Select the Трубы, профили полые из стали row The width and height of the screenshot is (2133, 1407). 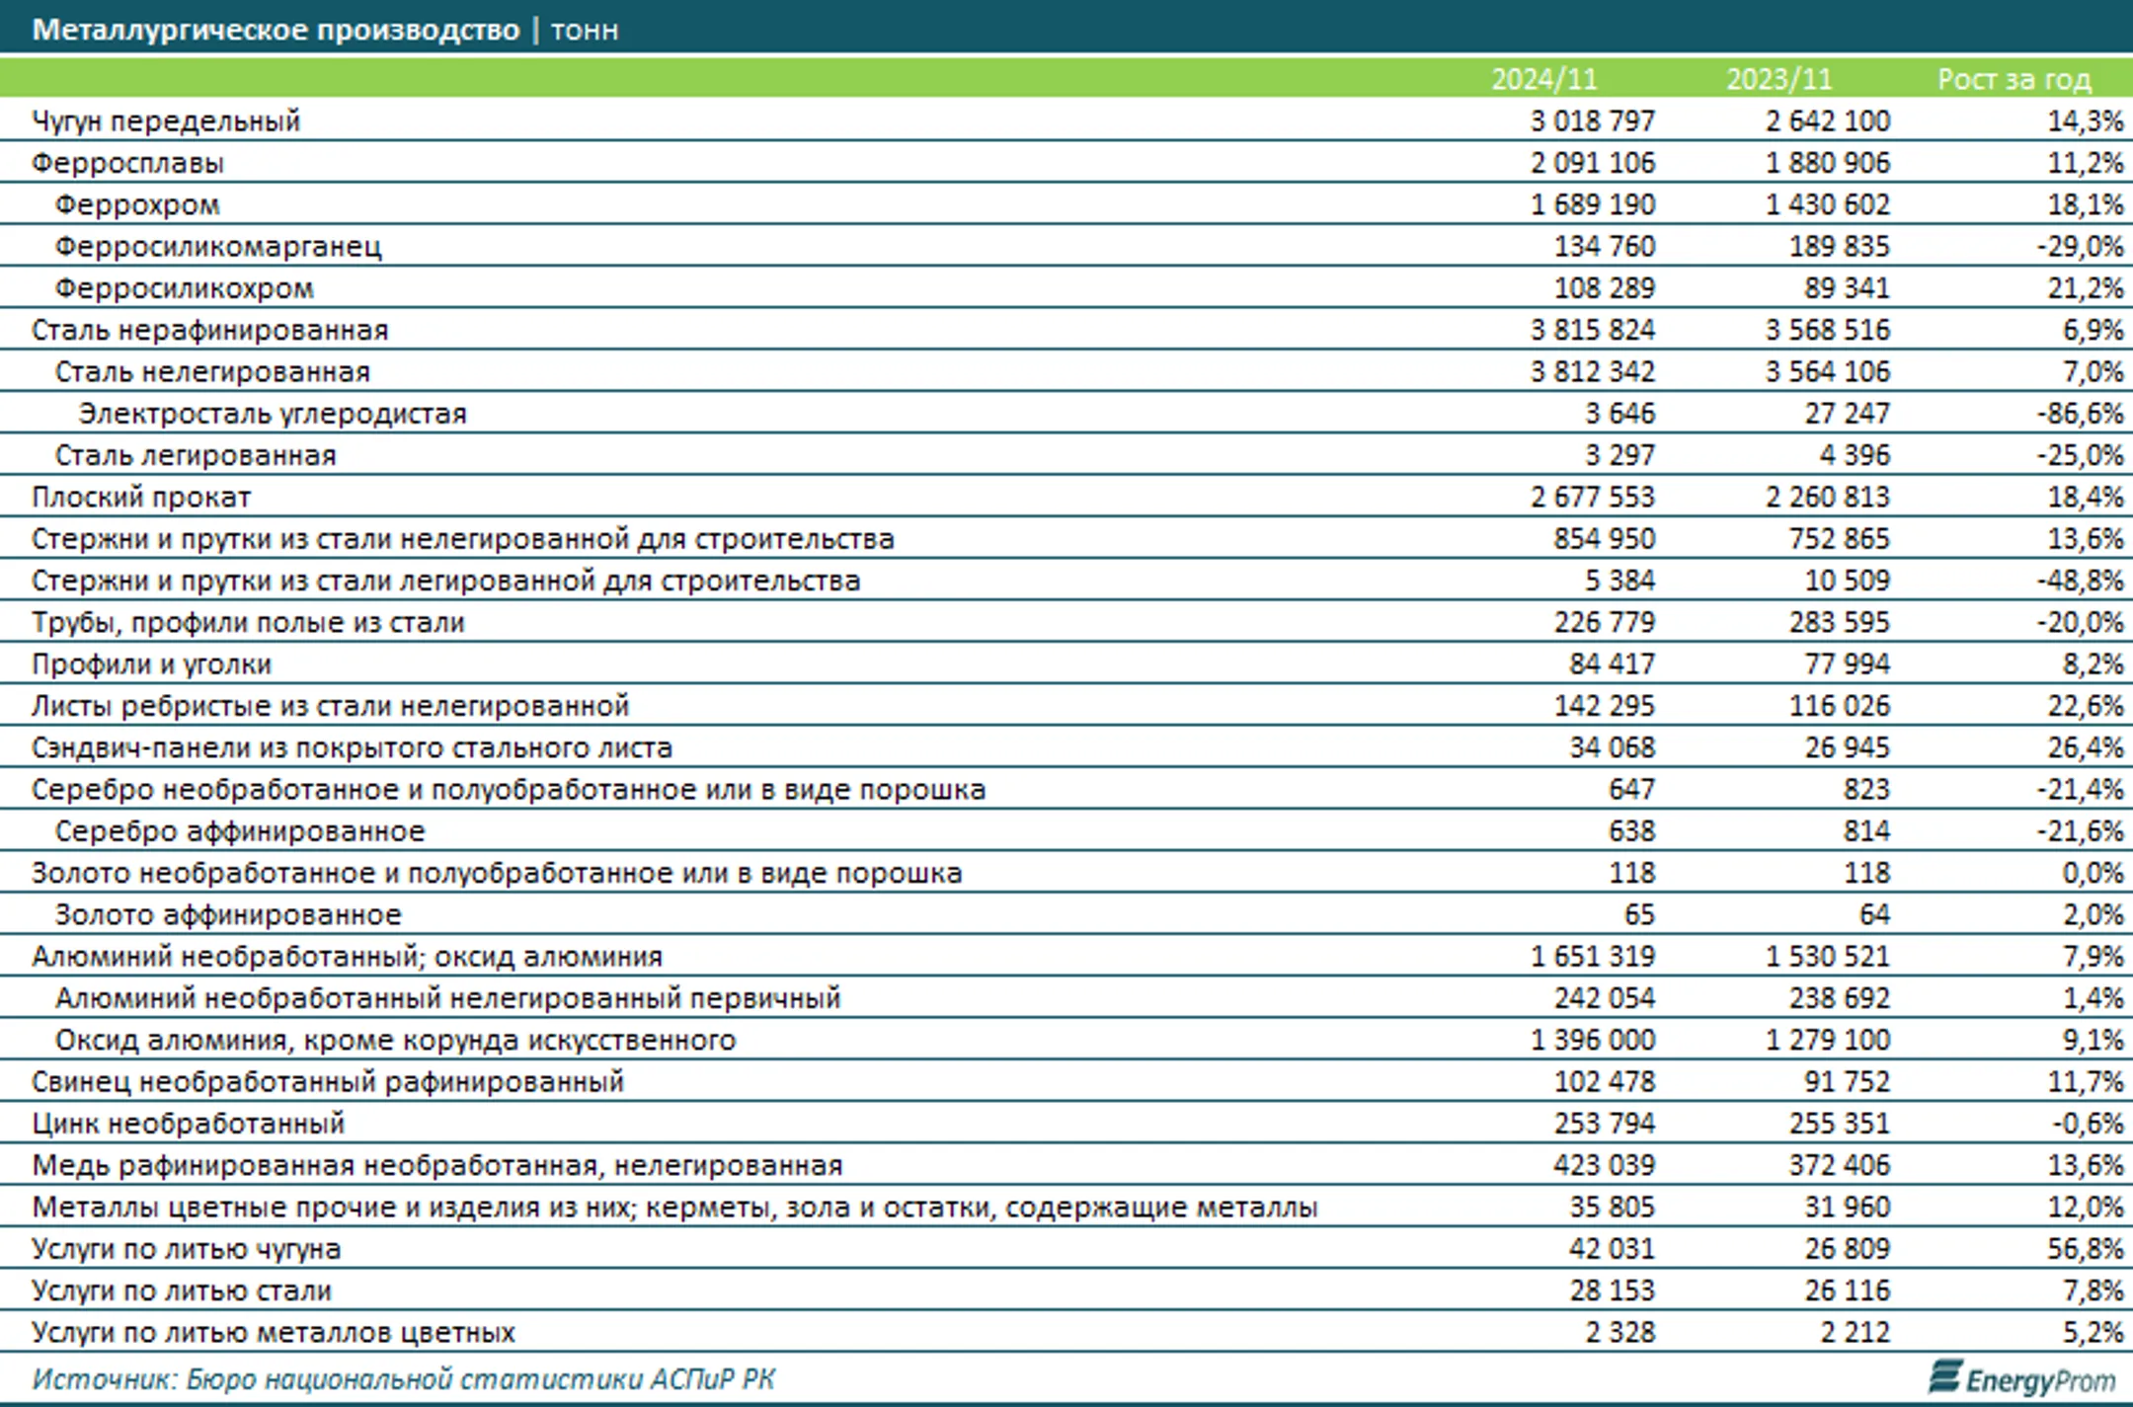pos(1066,622)
